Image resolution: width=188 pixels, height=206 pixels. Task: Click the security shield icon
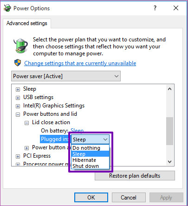(18, 63)
